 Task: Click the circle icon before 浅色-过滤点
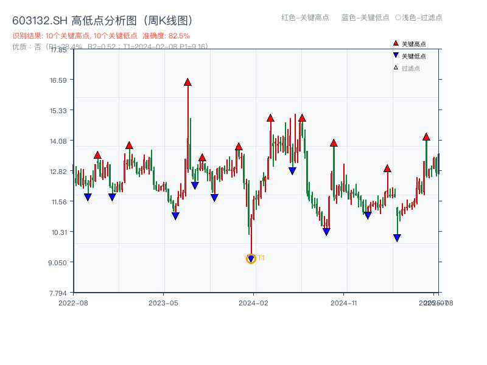398,18
